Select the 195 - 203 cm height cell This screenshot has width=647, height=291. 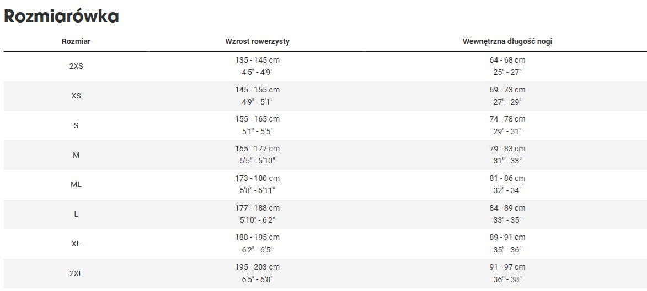tap(257, 267)
